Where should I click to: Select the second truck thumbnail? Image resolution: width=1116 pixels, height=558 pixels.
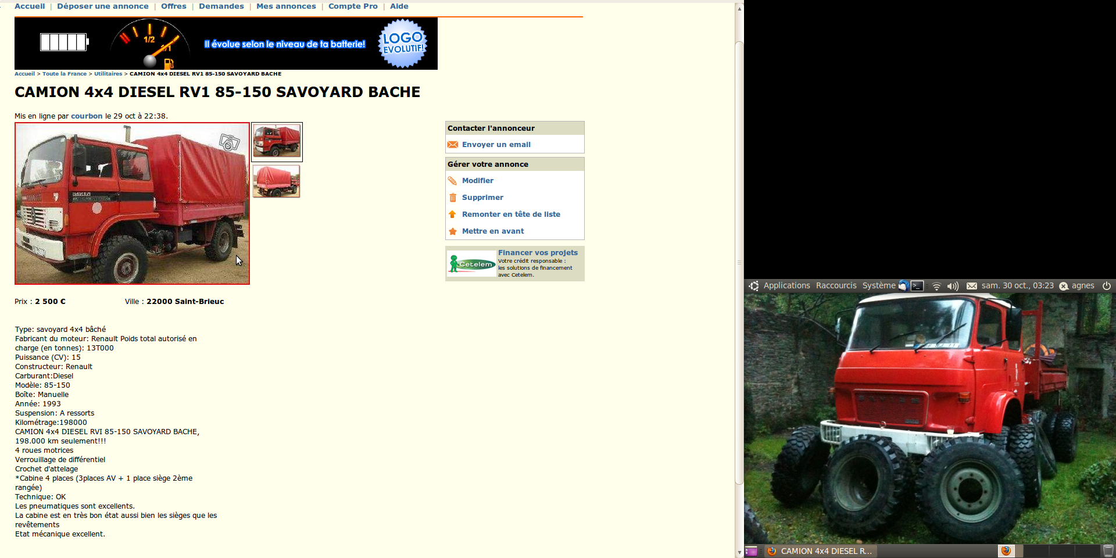(277, 181)
